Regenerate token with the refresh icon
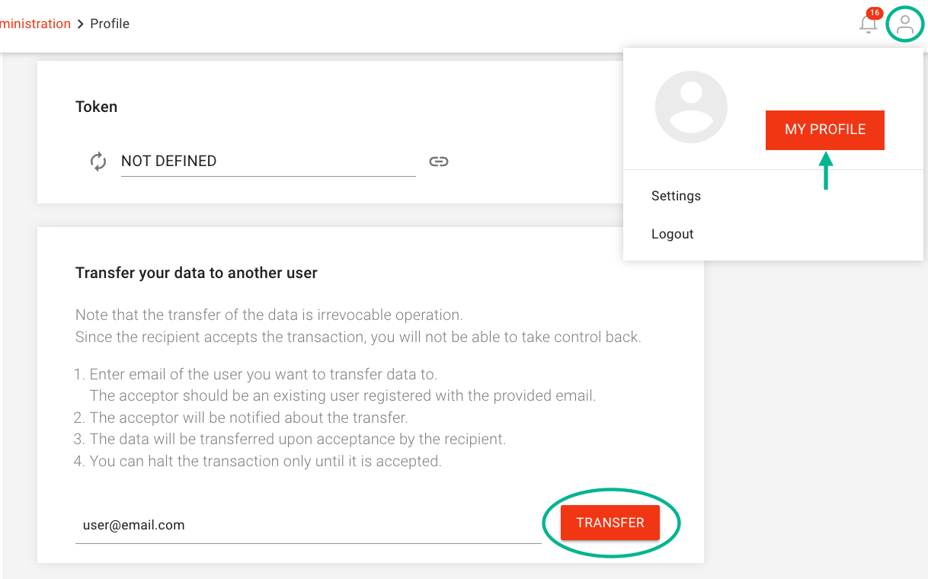The width and height of the screenshot is (928, 579). point(98,162)
